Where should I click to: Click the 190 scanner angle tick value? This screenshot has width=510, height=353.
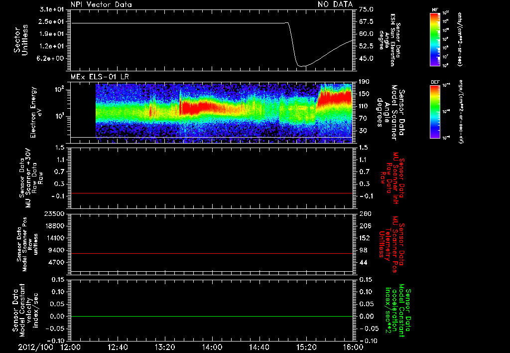[x=364, y=82]
